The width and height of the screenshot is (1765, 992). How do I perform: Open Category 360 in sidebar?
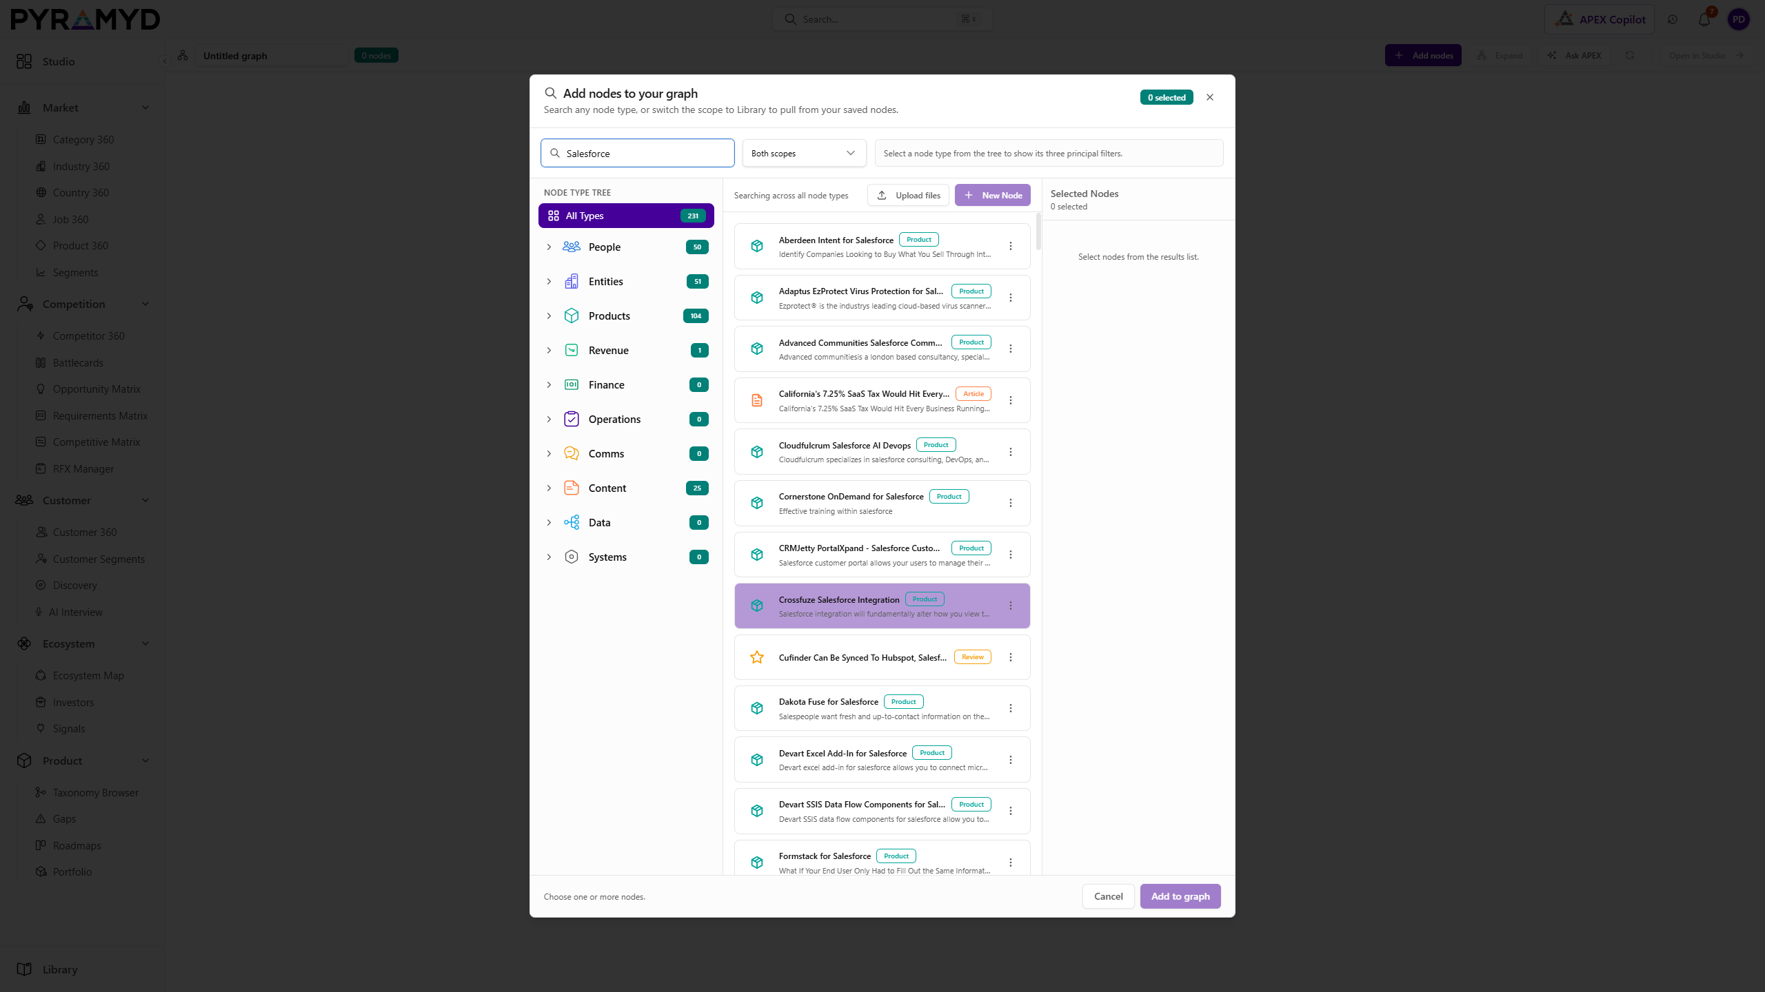(x=83, y=139)
